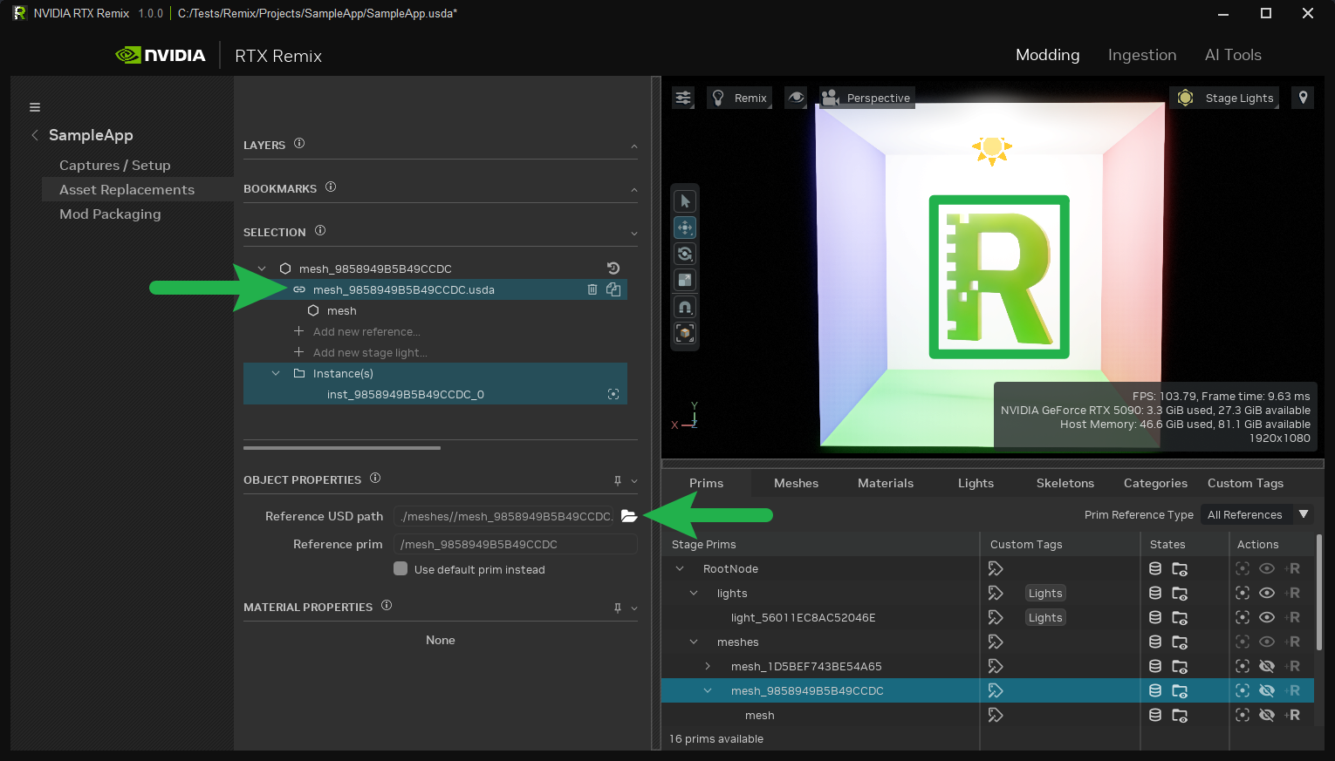Click Add new stage light...
The height and width of the screenshot is (761, 1335).
click(x=370, y=352)
